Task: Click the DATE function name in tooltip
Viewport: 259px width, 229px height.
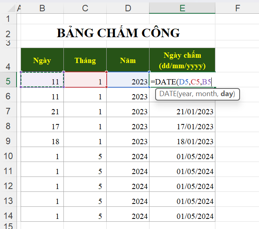Action: tap(167, 95)
